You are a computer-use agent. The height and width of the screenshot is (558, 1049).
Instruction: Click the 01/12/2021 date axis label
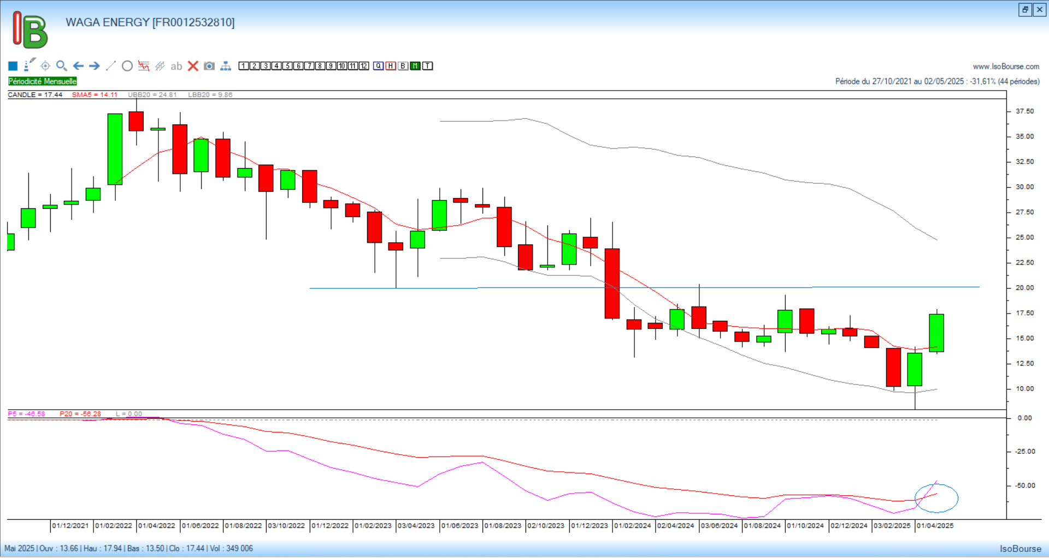click(70, 526)
